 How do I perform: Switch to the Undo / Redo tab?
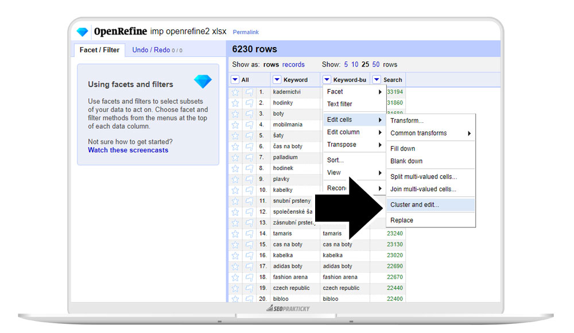coord(157,50)
